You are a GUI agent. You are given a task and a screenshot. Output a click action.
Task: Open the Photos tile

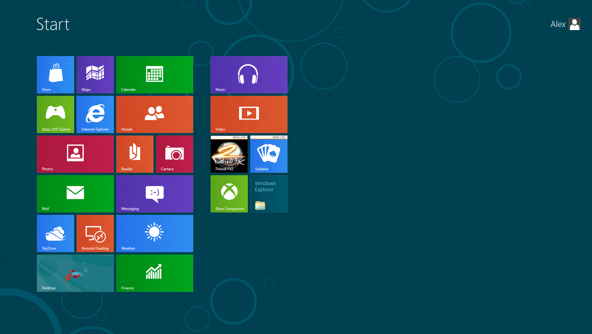75,154
